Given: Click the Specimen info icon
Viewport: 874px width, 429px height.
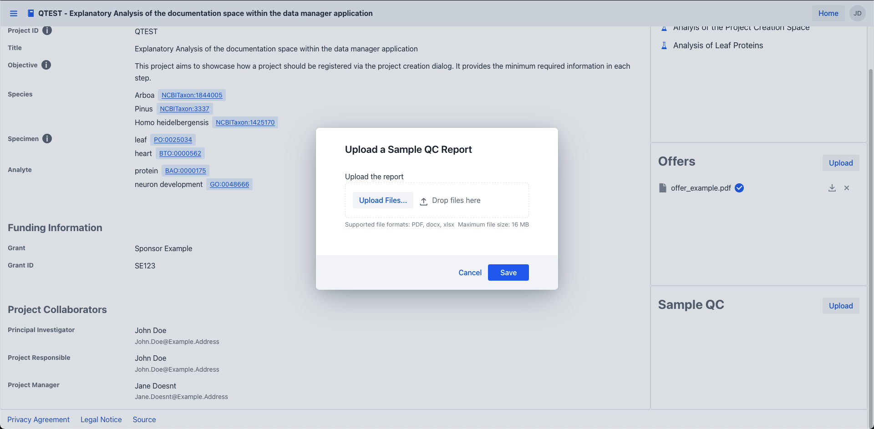Looking at the screenshot, I should 47,139.
